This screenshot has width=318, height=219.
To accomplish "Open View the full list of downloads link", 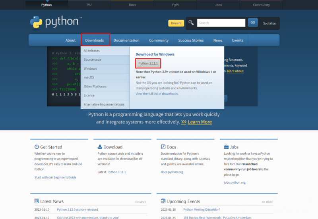I will [157, 94].
